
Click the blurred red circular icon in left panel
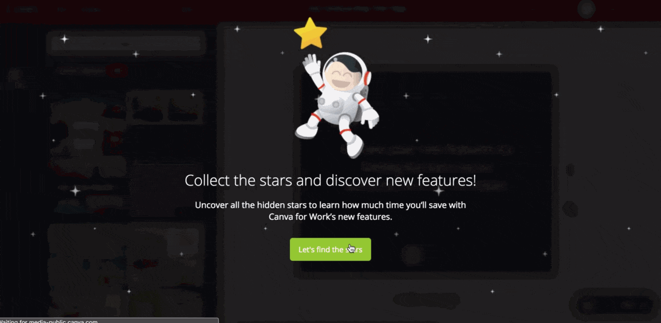pyautogui.click(x=117, y=70)
